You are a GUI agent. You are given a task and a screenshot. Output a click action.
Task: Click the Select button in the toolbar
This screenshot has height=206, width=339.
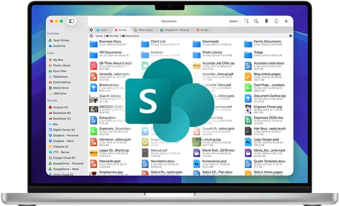click(233, 21)
